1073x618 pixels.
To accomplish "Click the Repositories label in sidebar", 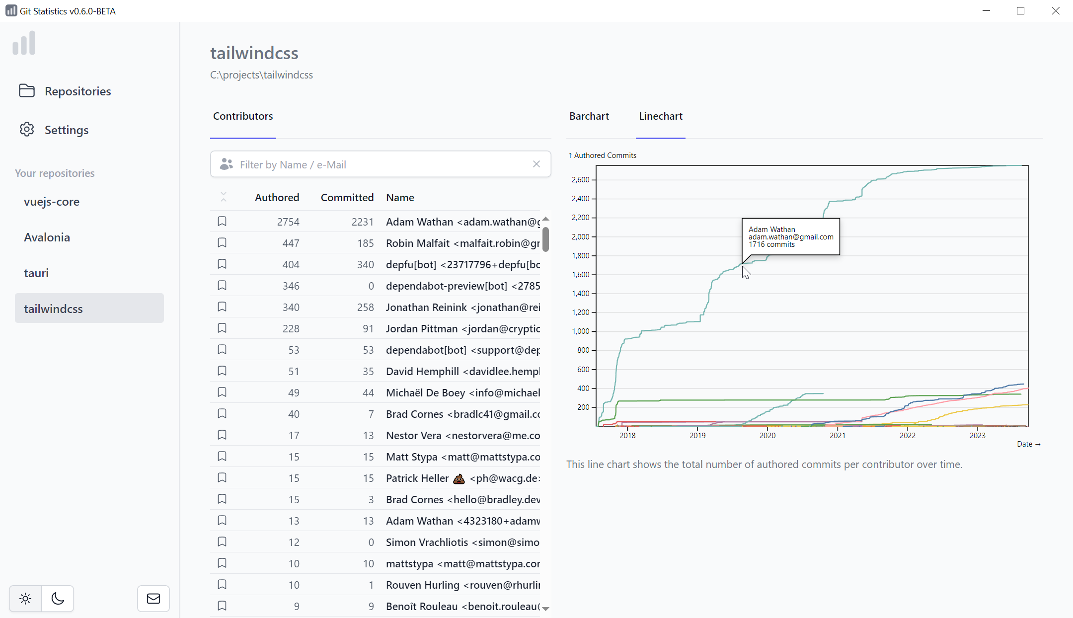I will (78, 91).
